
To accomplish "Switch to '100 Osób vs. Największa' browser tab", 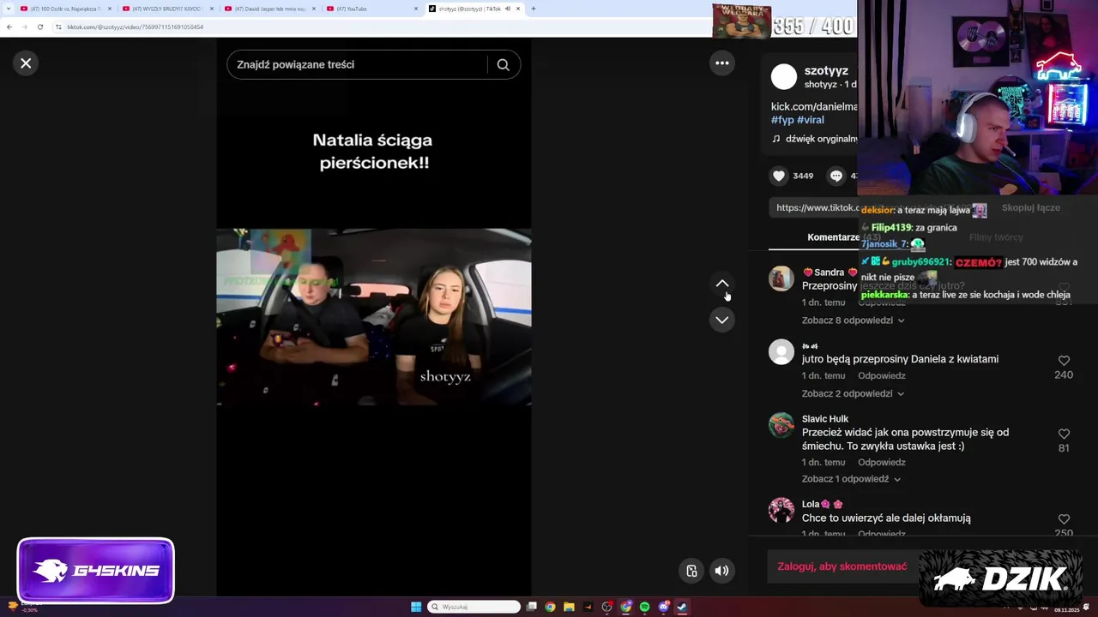I will pos(66,9).
